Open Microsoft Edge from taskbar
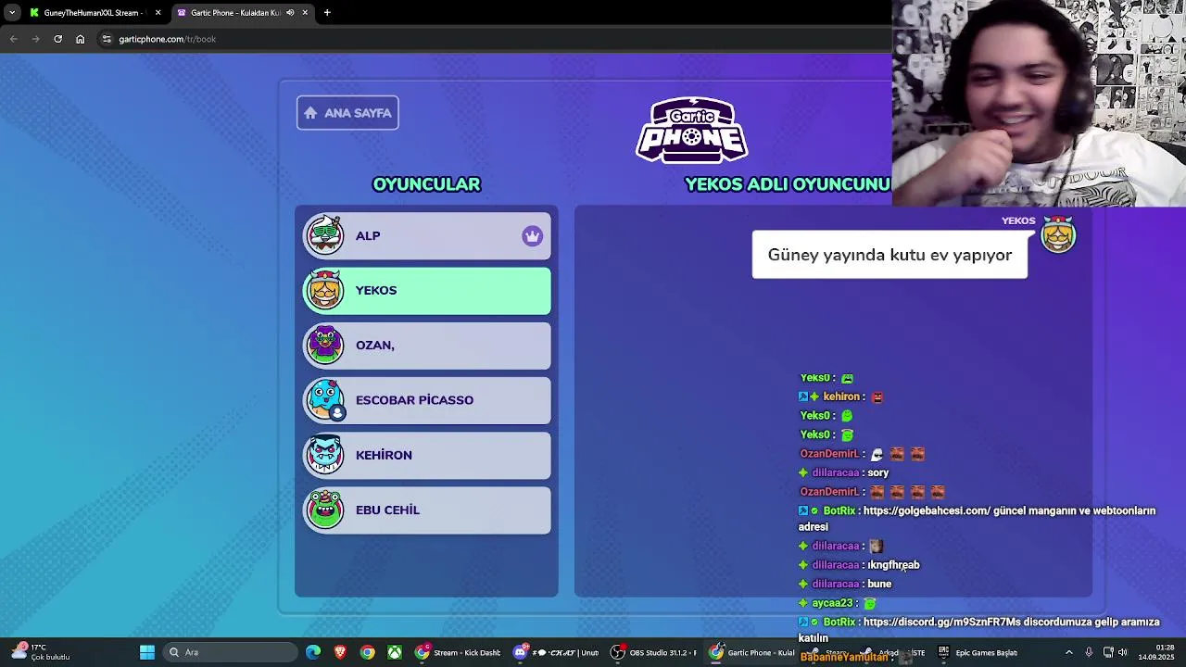The height and width of the screenshot is (667, 1186). point(313,652)
